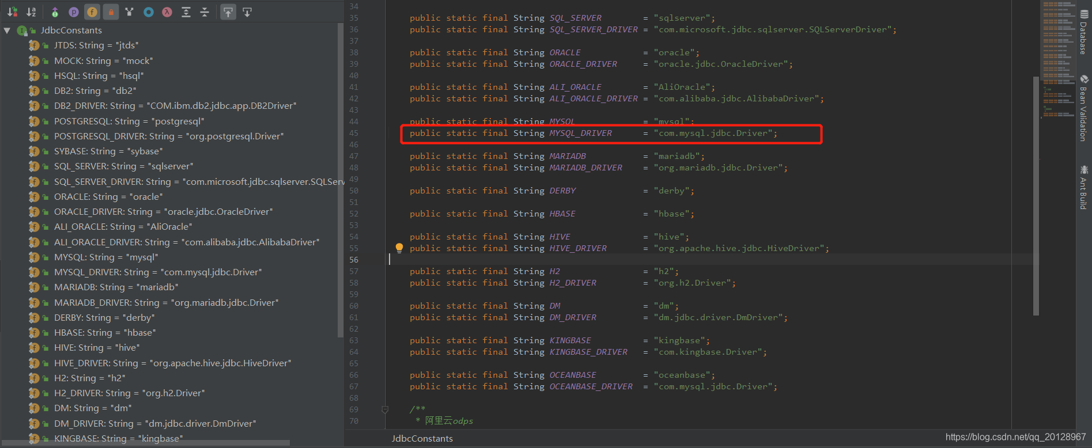Screen dimensions: 1092x448
Task: Select MARIADB_DRIVER field in tree
Action: (x=166, y=303)
